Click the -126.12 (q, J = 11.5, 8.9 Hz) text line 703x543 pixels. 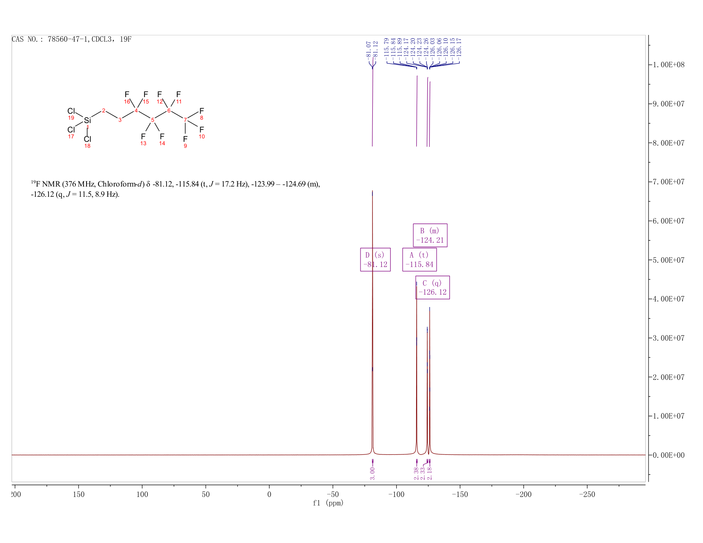click(x=75, y=195)
